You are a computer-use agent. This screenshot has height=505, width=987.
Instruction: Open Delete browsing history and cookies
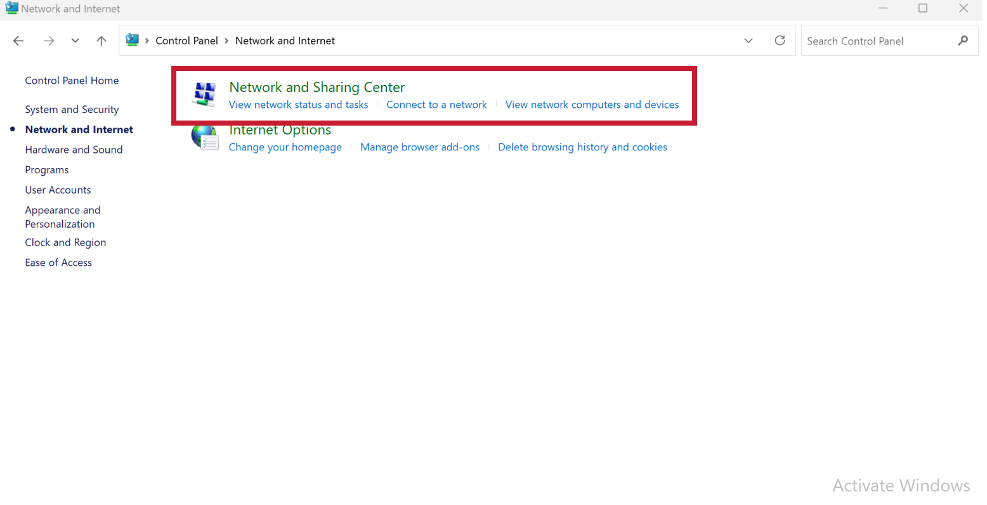coord(582,147)
